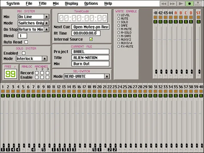
Task: Click channel 2 green R read button
Action: click(x=8, y=96)
